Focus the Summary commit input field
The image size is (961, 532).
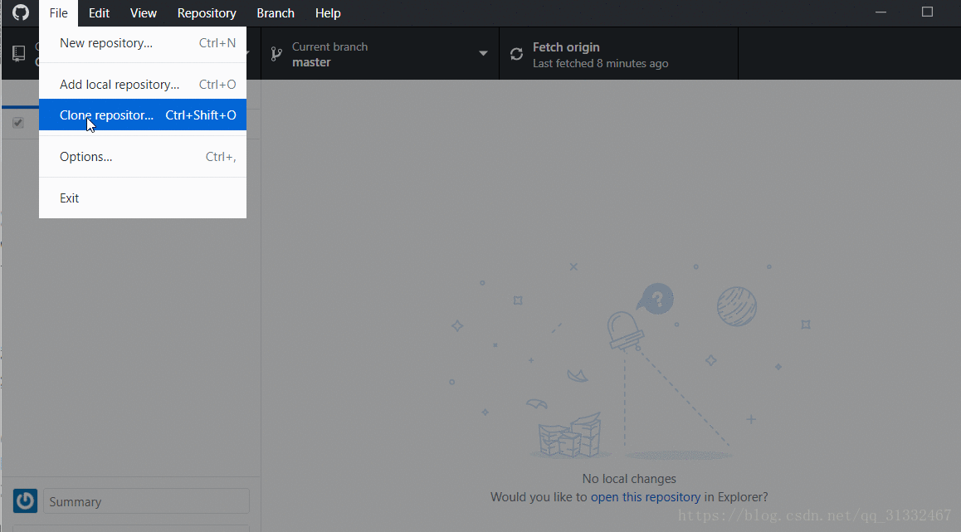(147, 501)
